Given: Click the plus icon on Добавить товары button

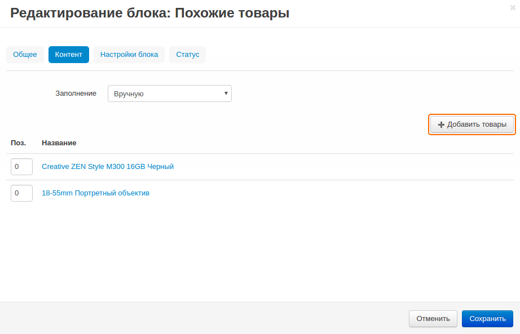Looking at the screenshot, I should pos(442,124).
